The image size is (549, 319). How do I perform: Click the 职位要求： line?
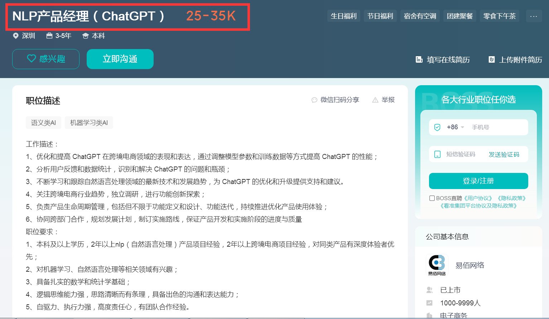(42, 232)
